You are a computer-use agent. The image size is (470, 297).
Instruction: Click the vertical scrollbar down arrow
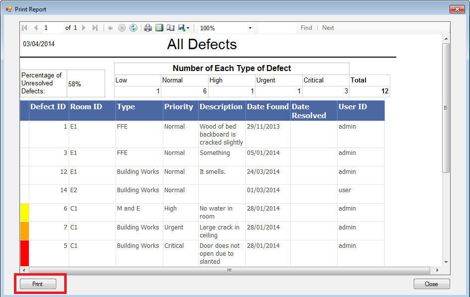(446, 262)
